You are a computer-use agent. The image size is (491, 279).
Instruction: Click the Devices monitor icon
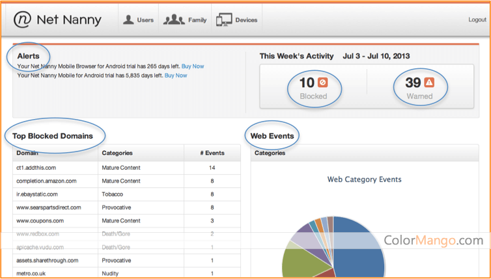point(224,20)
